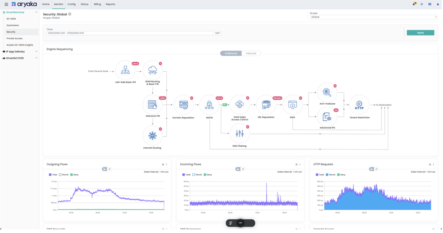This screenshot has width=443, height=233.
Task: Toggle chart/table view for Outgoing Flows
Action: click(107, 169)
